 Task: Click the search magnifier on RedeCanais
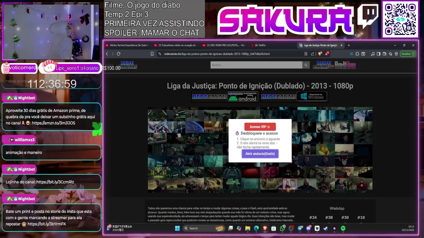coord(306,65)
